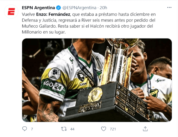This screenshot has height=137, width=178.
Task: Like the tweet with the heart icon
Action: pos(104,129)
